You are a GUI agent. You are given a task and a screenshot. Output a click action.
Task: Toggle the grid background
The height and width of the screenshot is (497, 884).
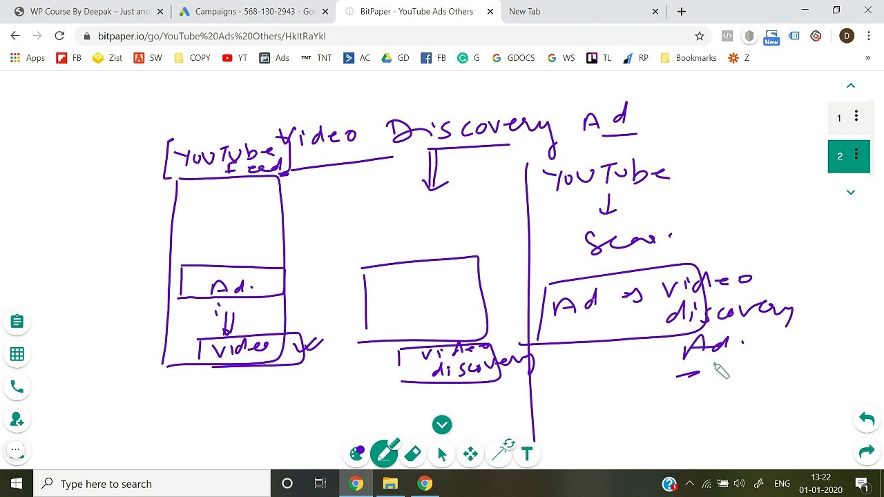coord(17,354)
